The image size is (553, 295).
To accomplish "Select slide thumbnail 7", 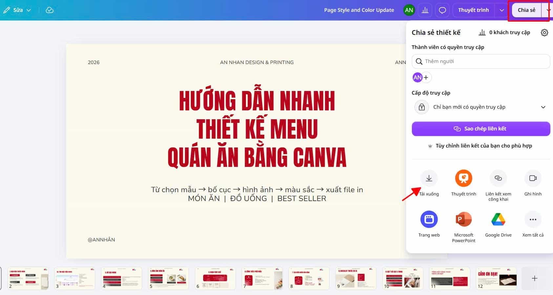I will tap(262, 279).
